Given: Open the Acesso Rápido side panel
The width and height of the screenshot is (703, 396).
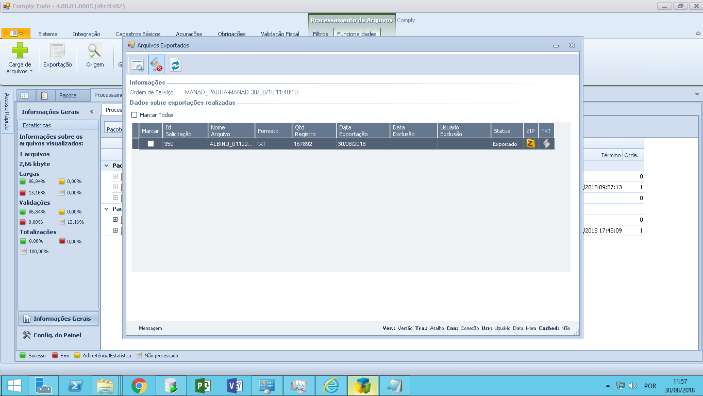Looking at the screenshot, I should (7, 111).
